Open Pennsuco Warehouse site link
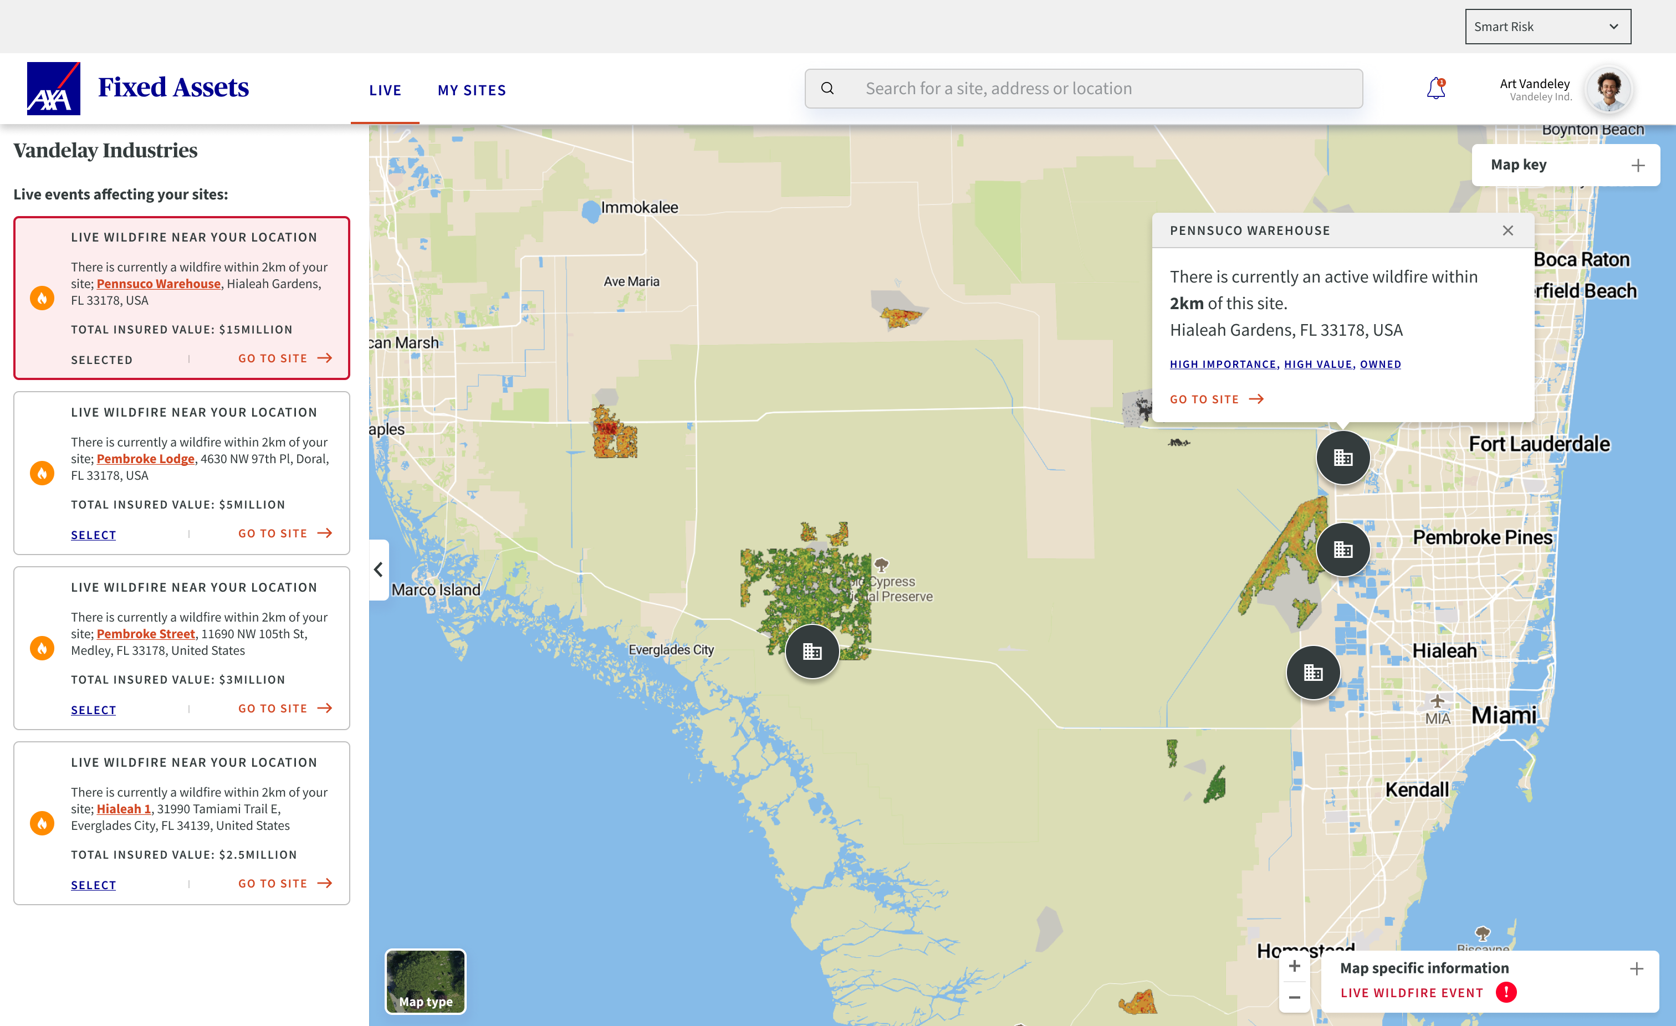The width and height of the screenshot is (1676, 1026). [159, 284]
